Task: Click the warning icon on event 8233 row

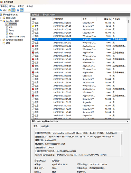Action: coord(33,26)
